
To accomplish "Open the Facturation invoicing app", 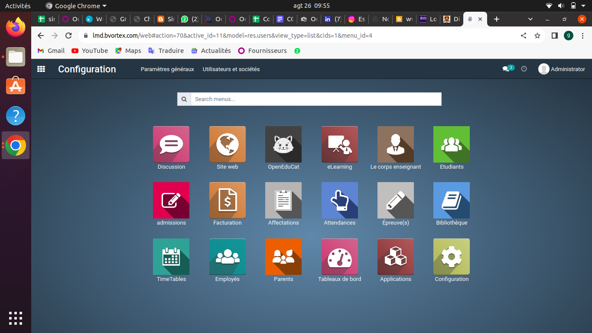I will (x=227, y=200).
